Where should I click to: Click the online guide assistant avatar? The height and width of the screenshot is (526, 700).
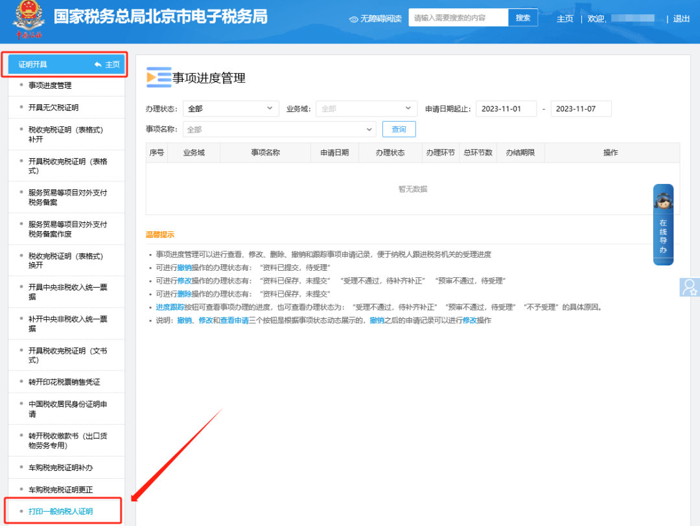pyautogui.click(x=662, y=200)
